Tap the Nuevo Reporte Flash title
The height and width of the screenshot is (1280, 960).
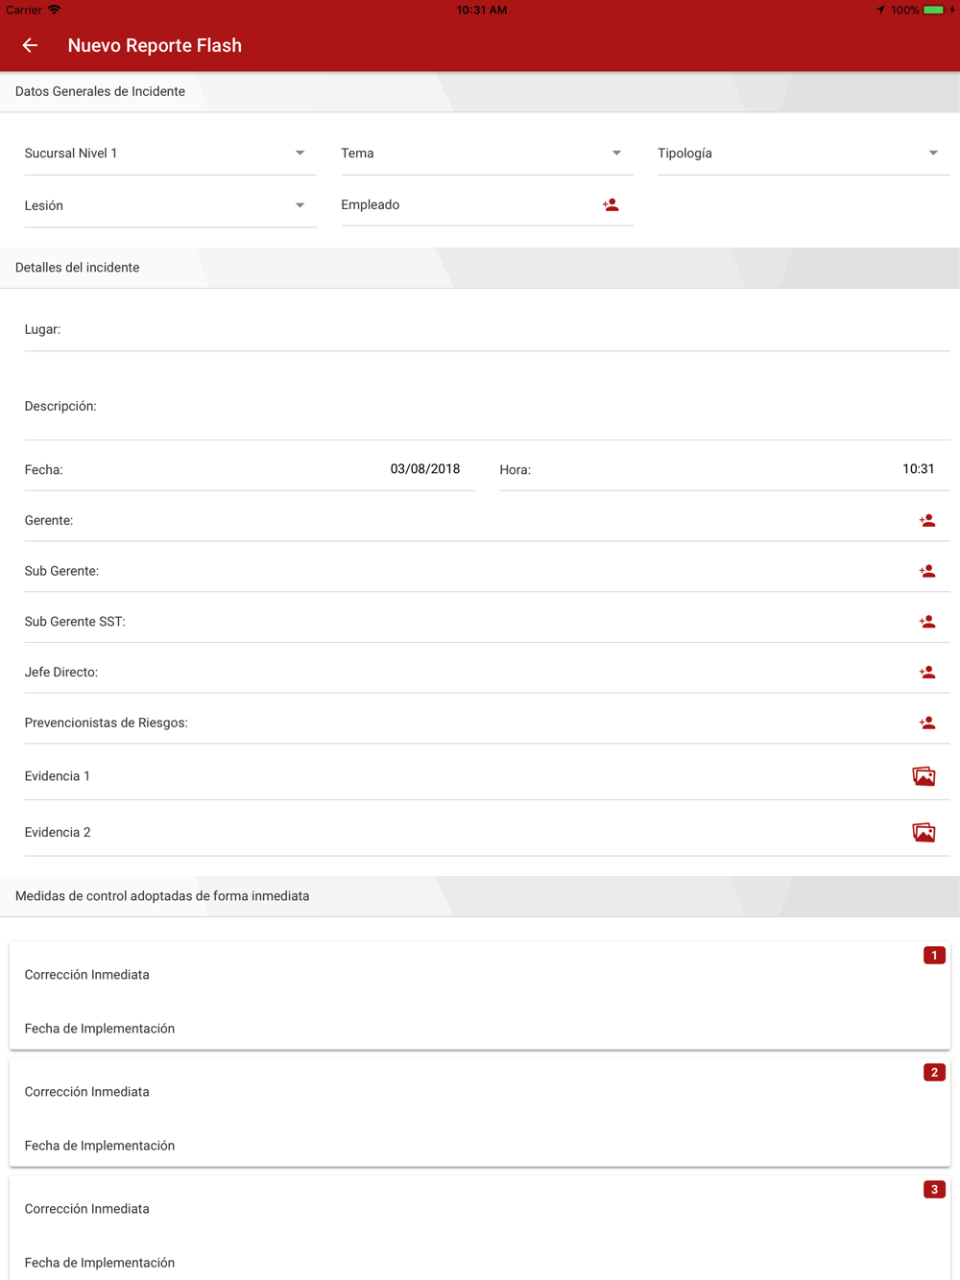[x=155, y=45]
